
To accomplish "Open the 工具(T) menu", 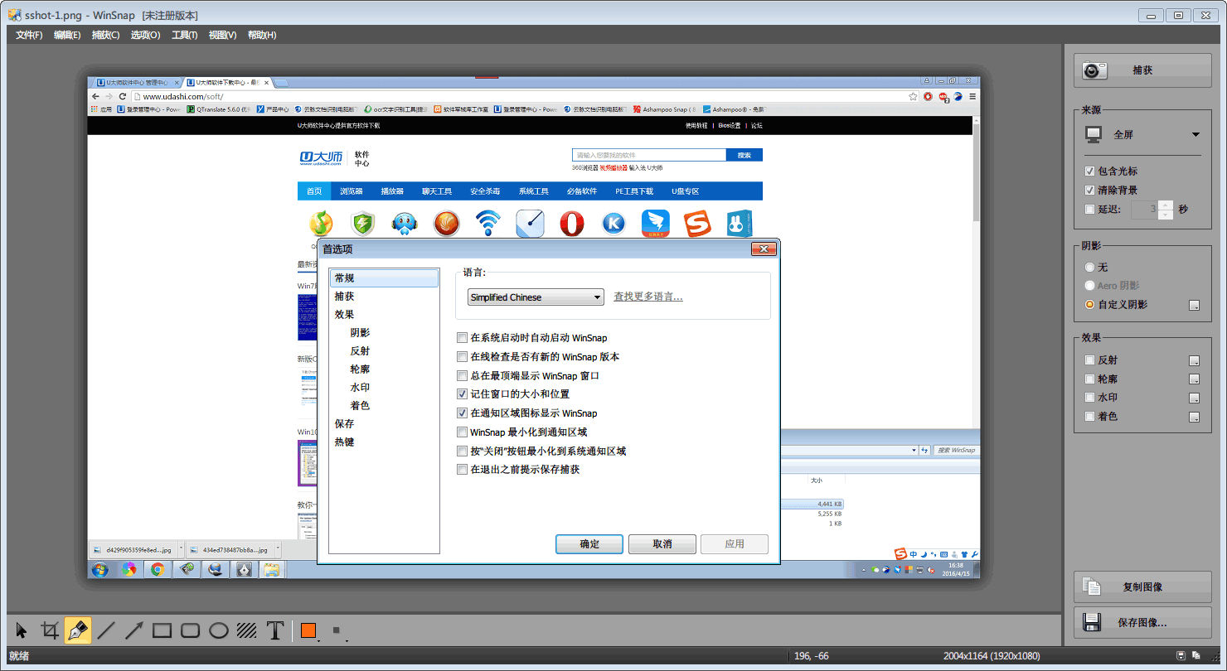I will [184, 35].
